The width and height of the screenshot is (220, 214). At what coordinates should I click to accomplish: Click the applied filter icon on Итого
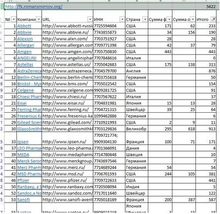(x=213, y=19)
